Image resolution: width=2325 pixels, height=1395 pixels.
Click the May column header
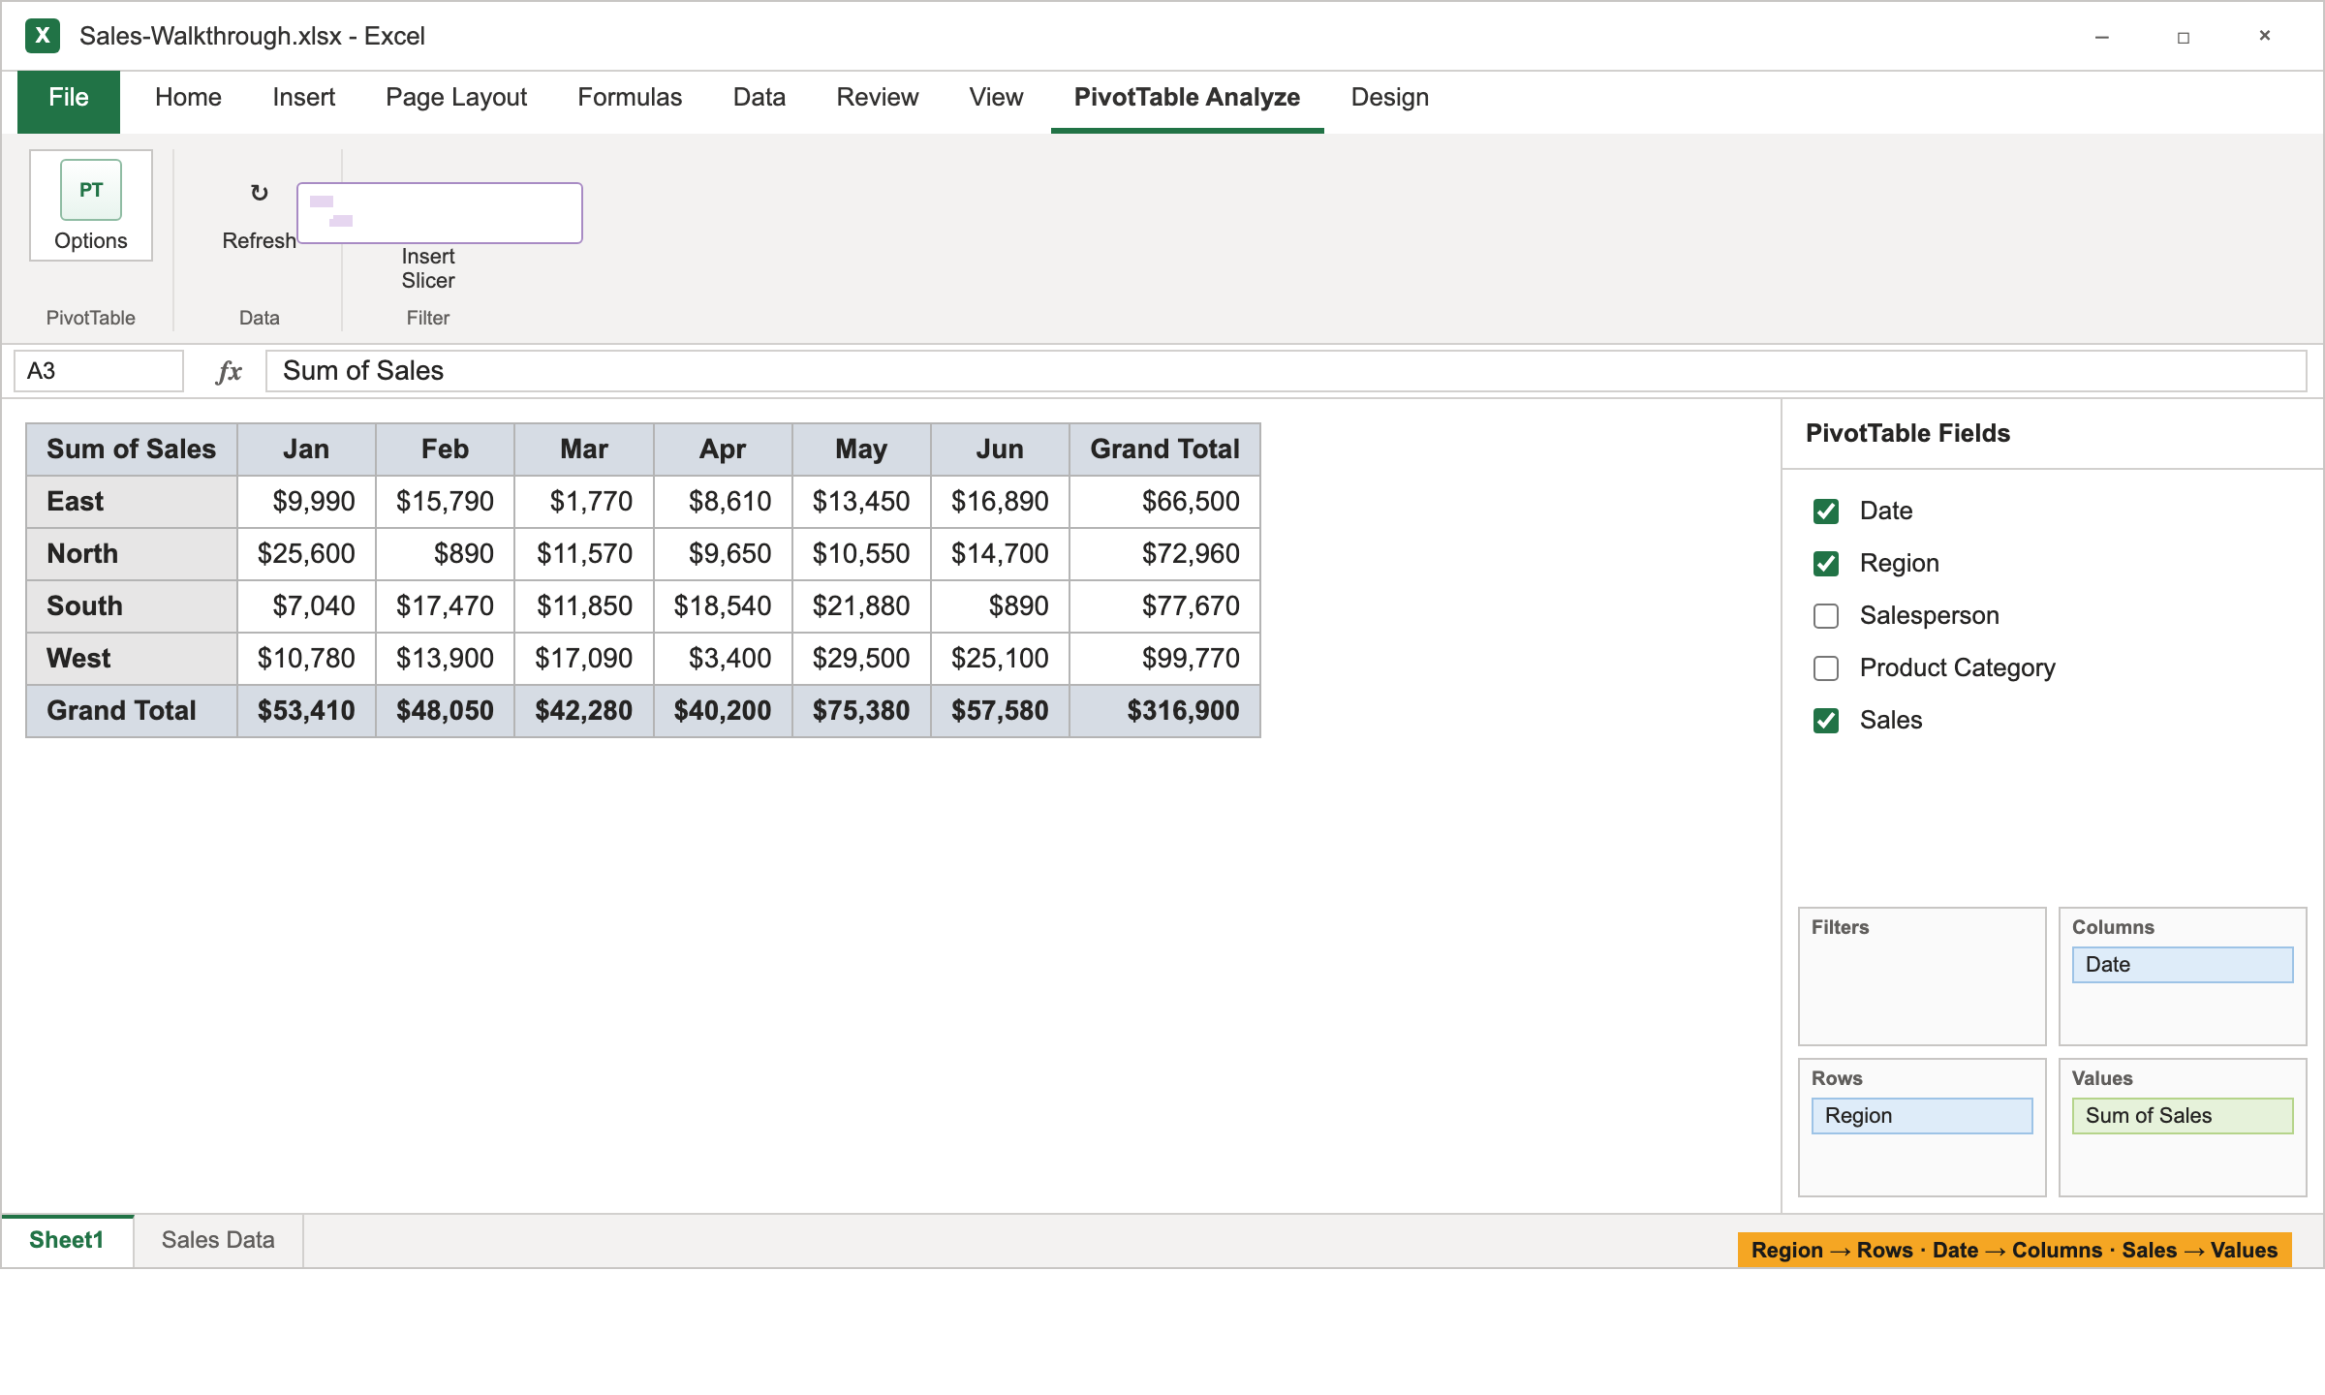point(861,449)
